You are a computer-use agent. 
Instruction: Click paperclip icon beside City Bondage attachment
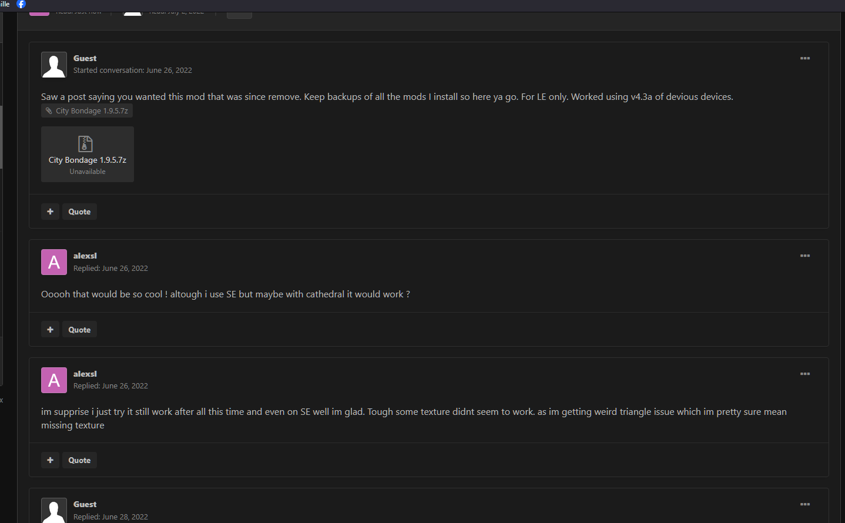point(49,110)
